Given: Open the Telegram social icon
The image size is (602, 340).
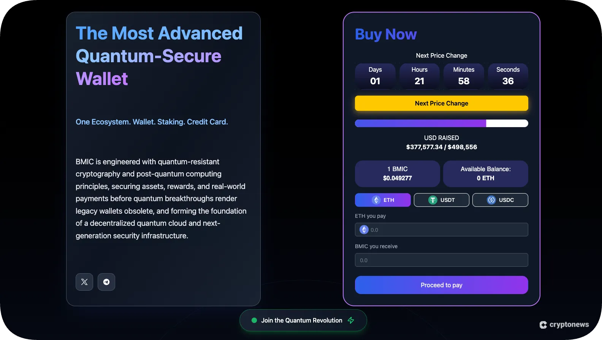Looking at the screenshot, I should pyautogui.click(x=106, y=282).
